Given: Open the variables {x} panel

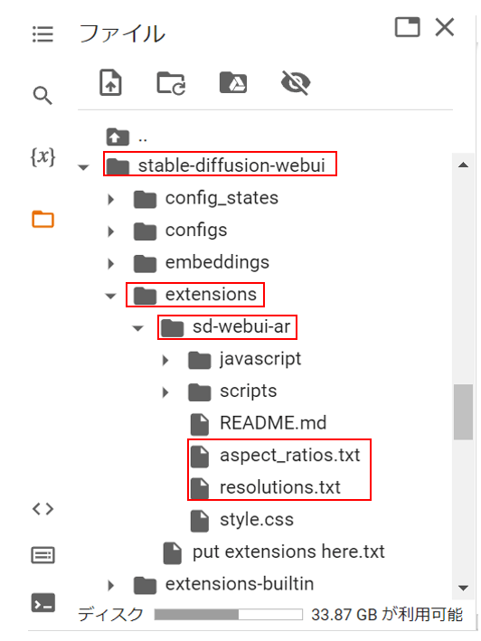Looking at the screenshot, I should pos(42,156).
